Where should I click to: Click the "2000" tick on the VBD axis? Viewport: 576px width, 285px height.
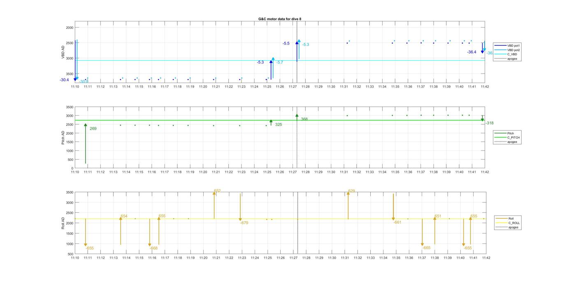pos(70,28)
